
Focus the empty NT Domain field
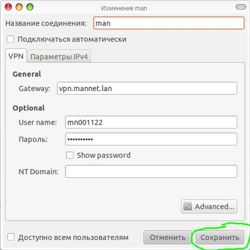coord(151,171)
